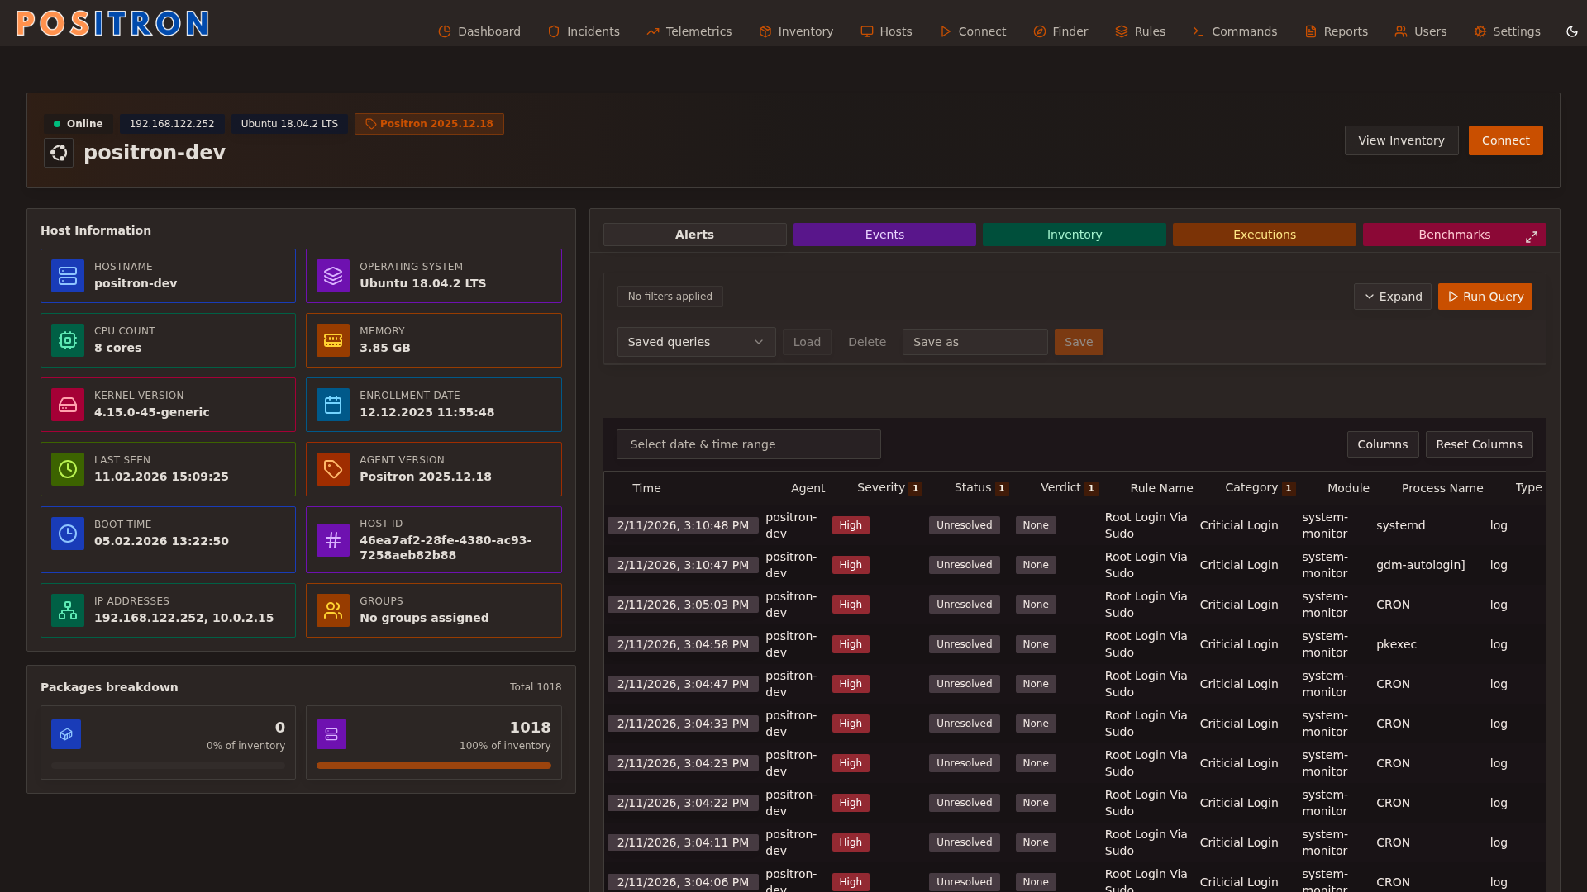Click the CPU count chip icon
This screenshot has width=1587, height=892.
tap(68, 340)
